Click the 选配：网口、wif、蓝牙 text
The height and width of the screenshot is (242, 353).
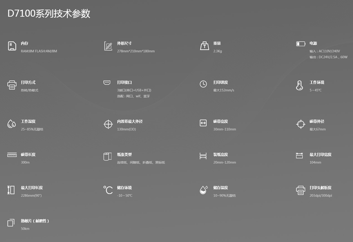tap(133, 96)
